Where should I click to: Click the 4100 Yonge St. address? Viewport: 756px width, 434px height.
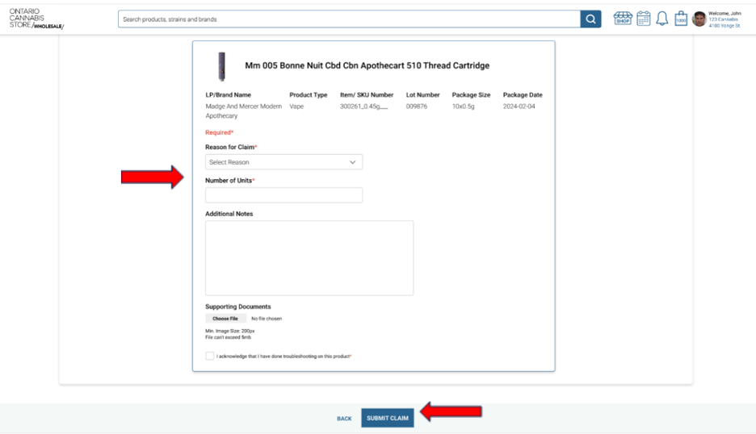[724, 26]
